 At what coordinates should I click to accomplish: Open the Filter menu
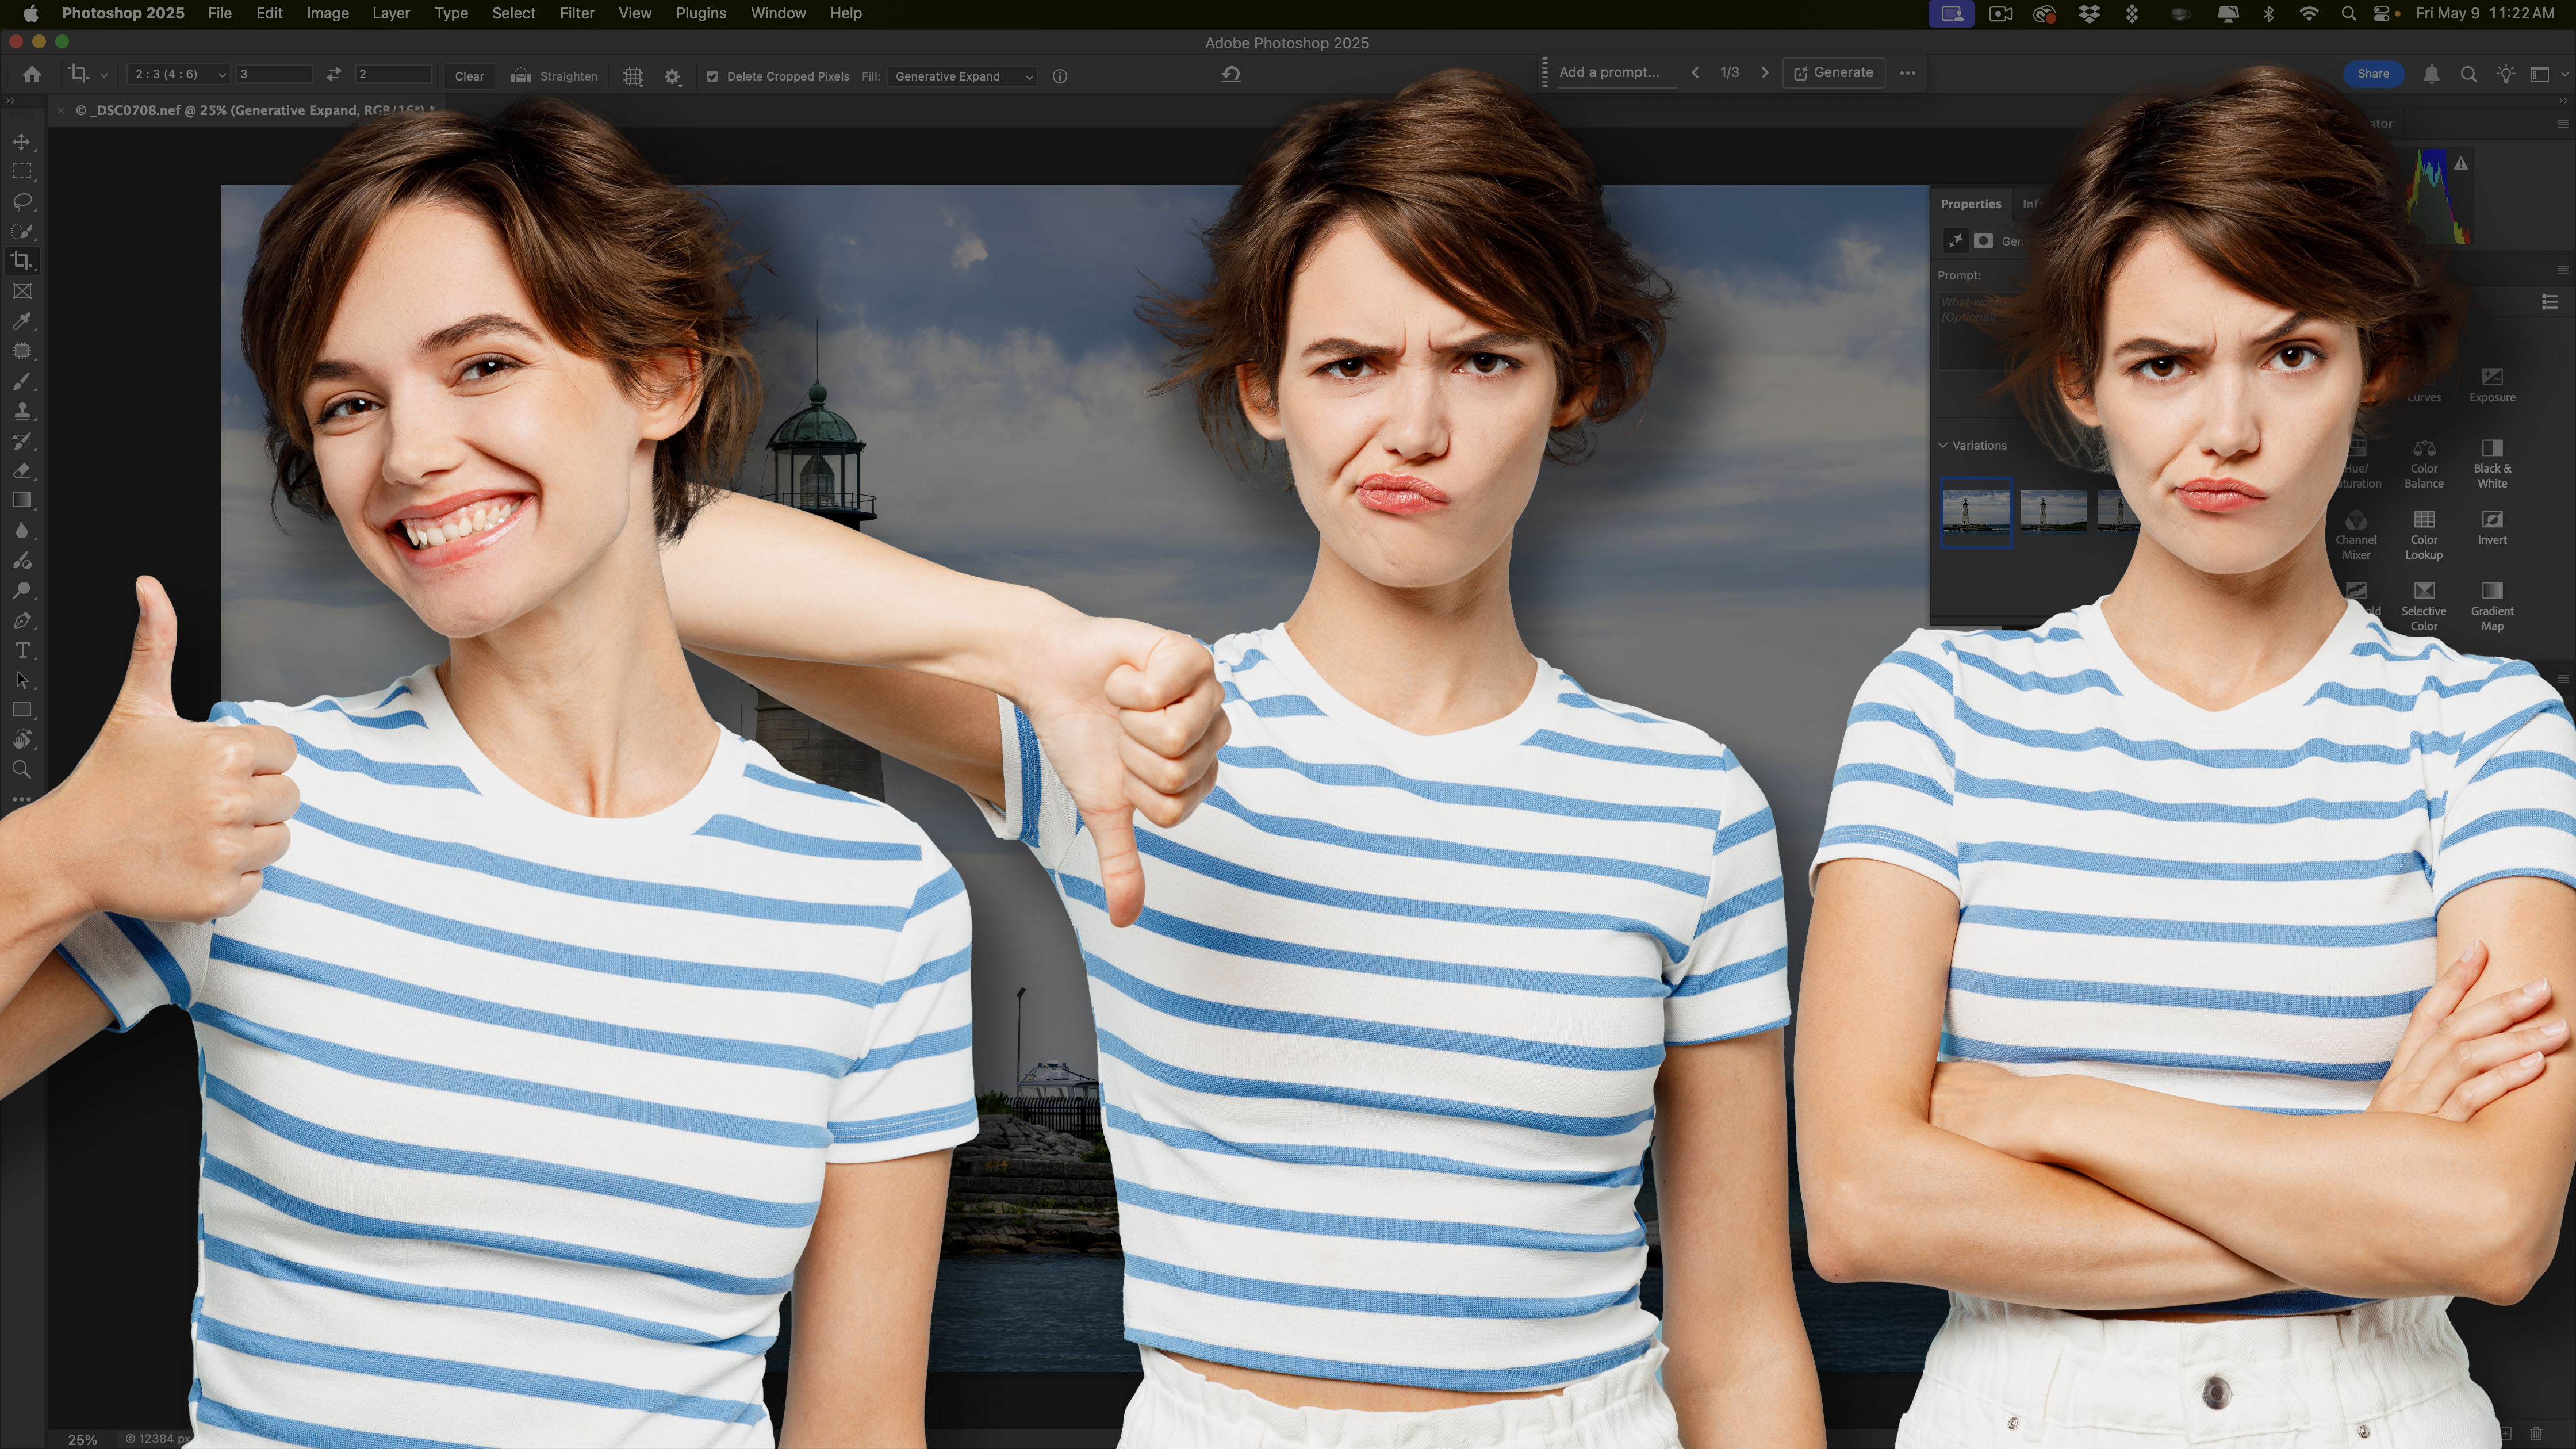pyautogui.click(x=577, y=13)
